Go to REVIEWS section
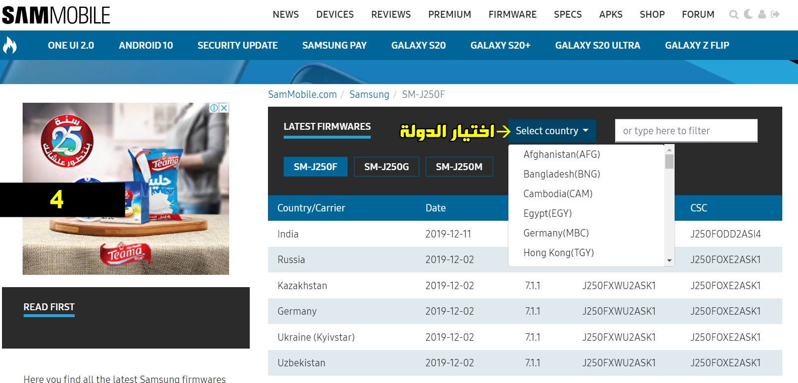Image resolution: width=798 pixels, height=383 pixels. click(x=391, y=14)
